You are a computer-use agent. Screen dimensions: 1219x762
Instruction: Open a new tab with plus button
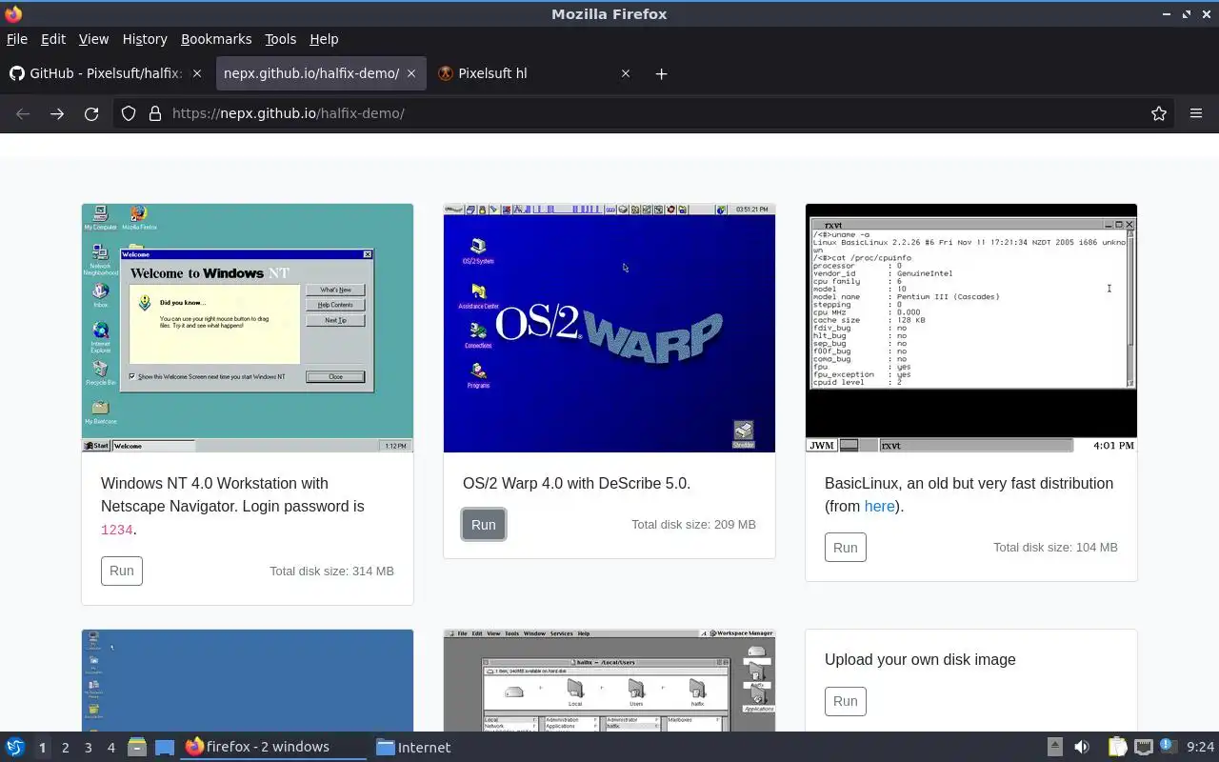pos(661,73)
